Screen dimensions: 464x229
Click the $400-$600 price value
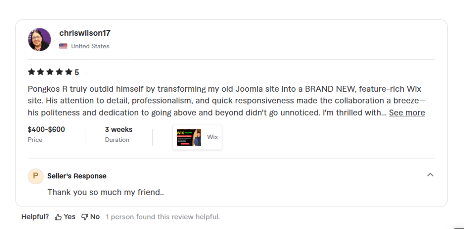(46, 130)
